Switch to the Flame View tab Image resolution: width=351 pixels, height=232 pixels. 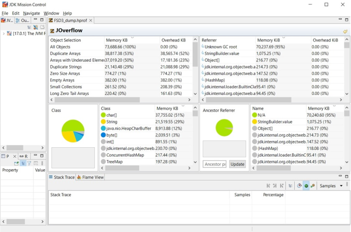coord(90,177)
